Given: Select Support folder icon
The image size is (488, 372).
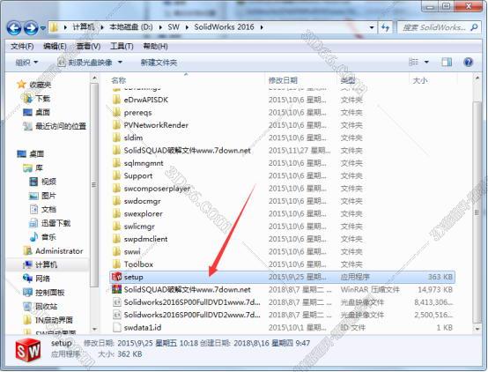Looking at the screenshot, I should [116, 175].
